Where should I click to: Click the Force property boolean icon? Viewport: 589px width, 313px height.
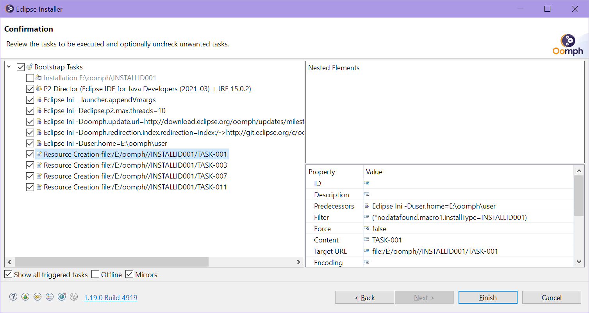click(367, 228)
